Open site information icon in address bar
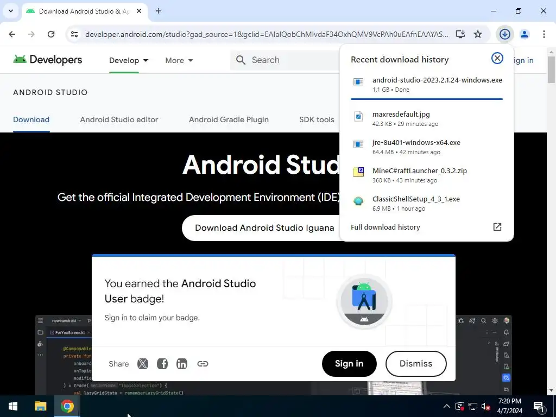Image resolution: width=556 pixels, height=417 pixels. pyautogui.click(x=74, y=34)
